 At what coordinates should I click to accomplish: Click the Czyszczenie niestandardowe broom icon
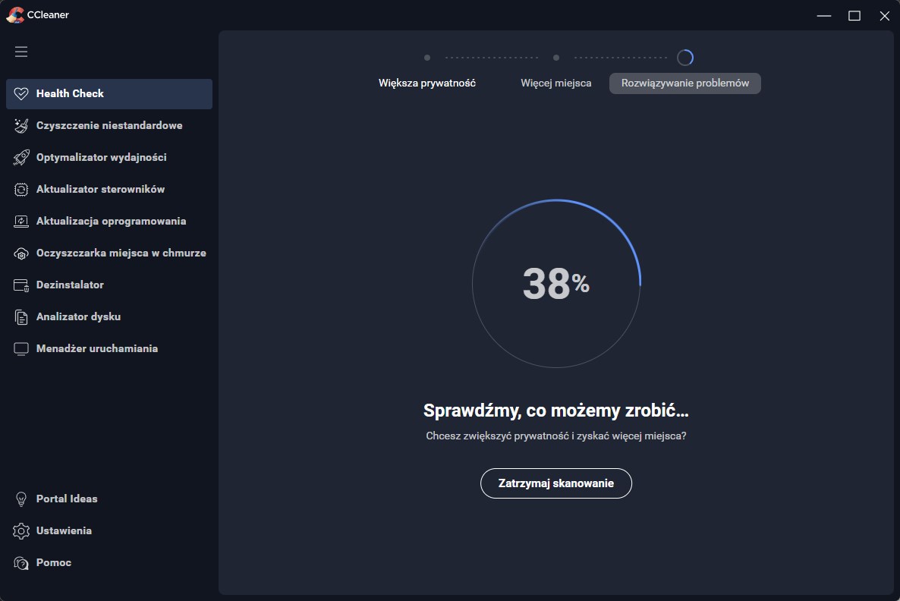[x=21, y=125]
